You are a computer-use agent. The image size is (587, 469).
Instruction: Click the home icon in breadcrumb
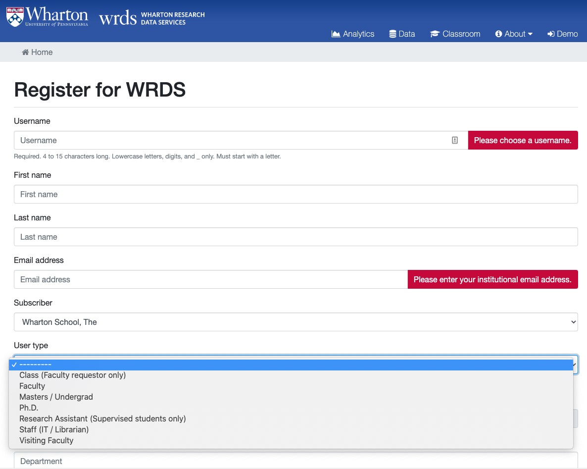[x=25, y=52]
